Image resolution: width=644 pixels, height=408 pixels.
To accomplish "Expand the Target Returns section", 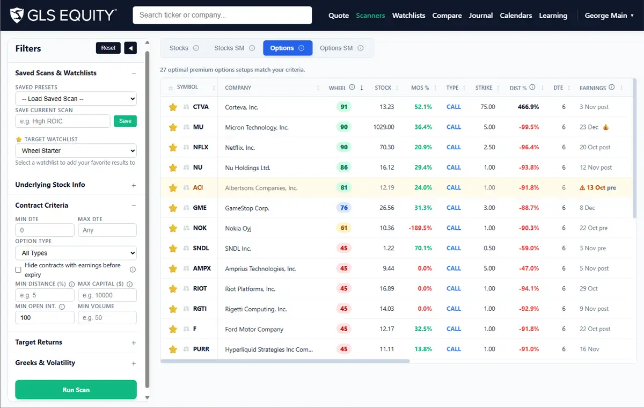I will pyautogui.click(x=134, y=343).
